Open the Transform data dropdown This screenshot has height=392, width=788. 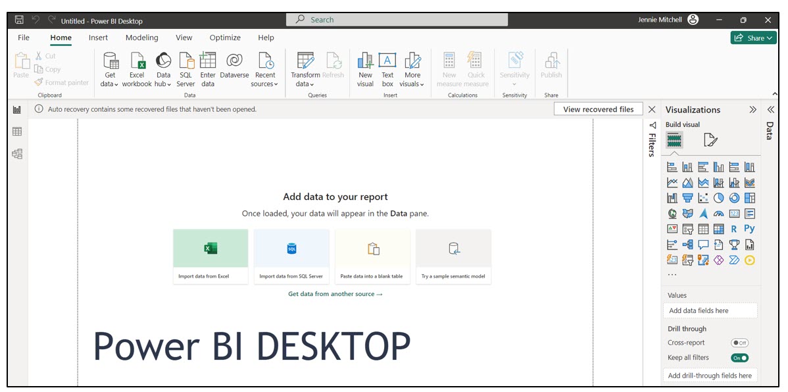(305, 69)
